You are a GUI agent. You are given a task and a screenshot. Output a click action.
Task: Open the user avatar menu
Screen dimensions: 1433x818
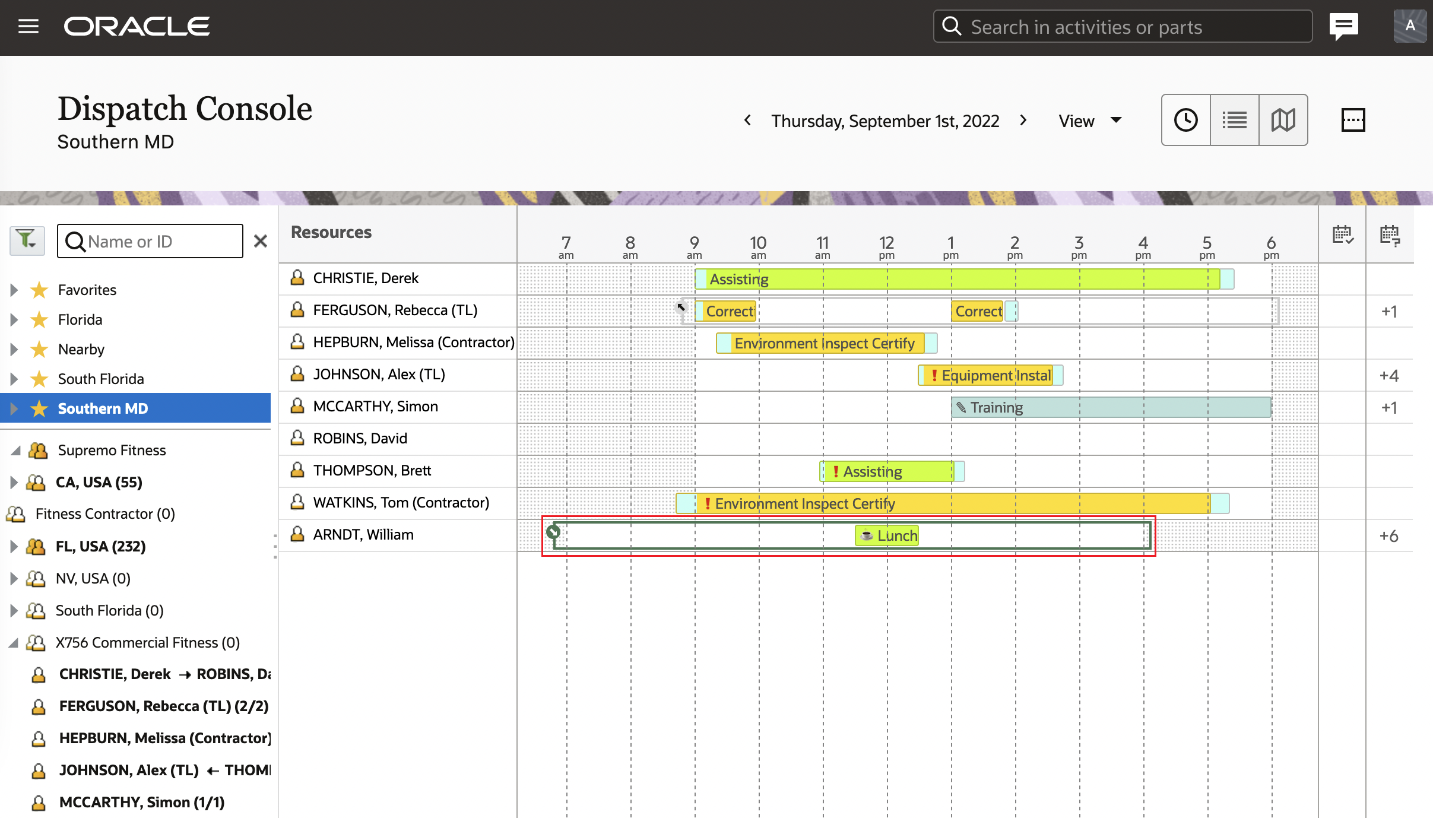[x=1410, y=27]
